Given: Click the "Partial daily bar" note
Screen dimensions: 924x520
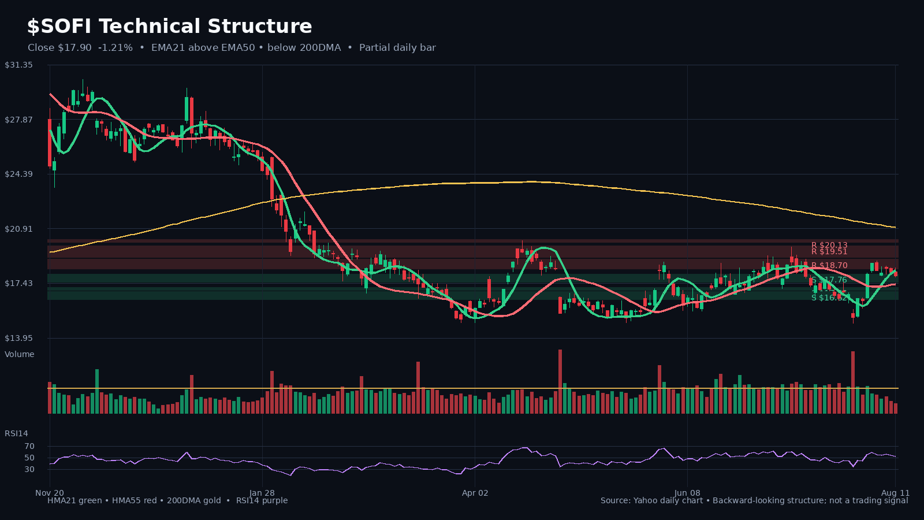Looking at the screenshot, I should pyautogui.click(x=397, y=47).
